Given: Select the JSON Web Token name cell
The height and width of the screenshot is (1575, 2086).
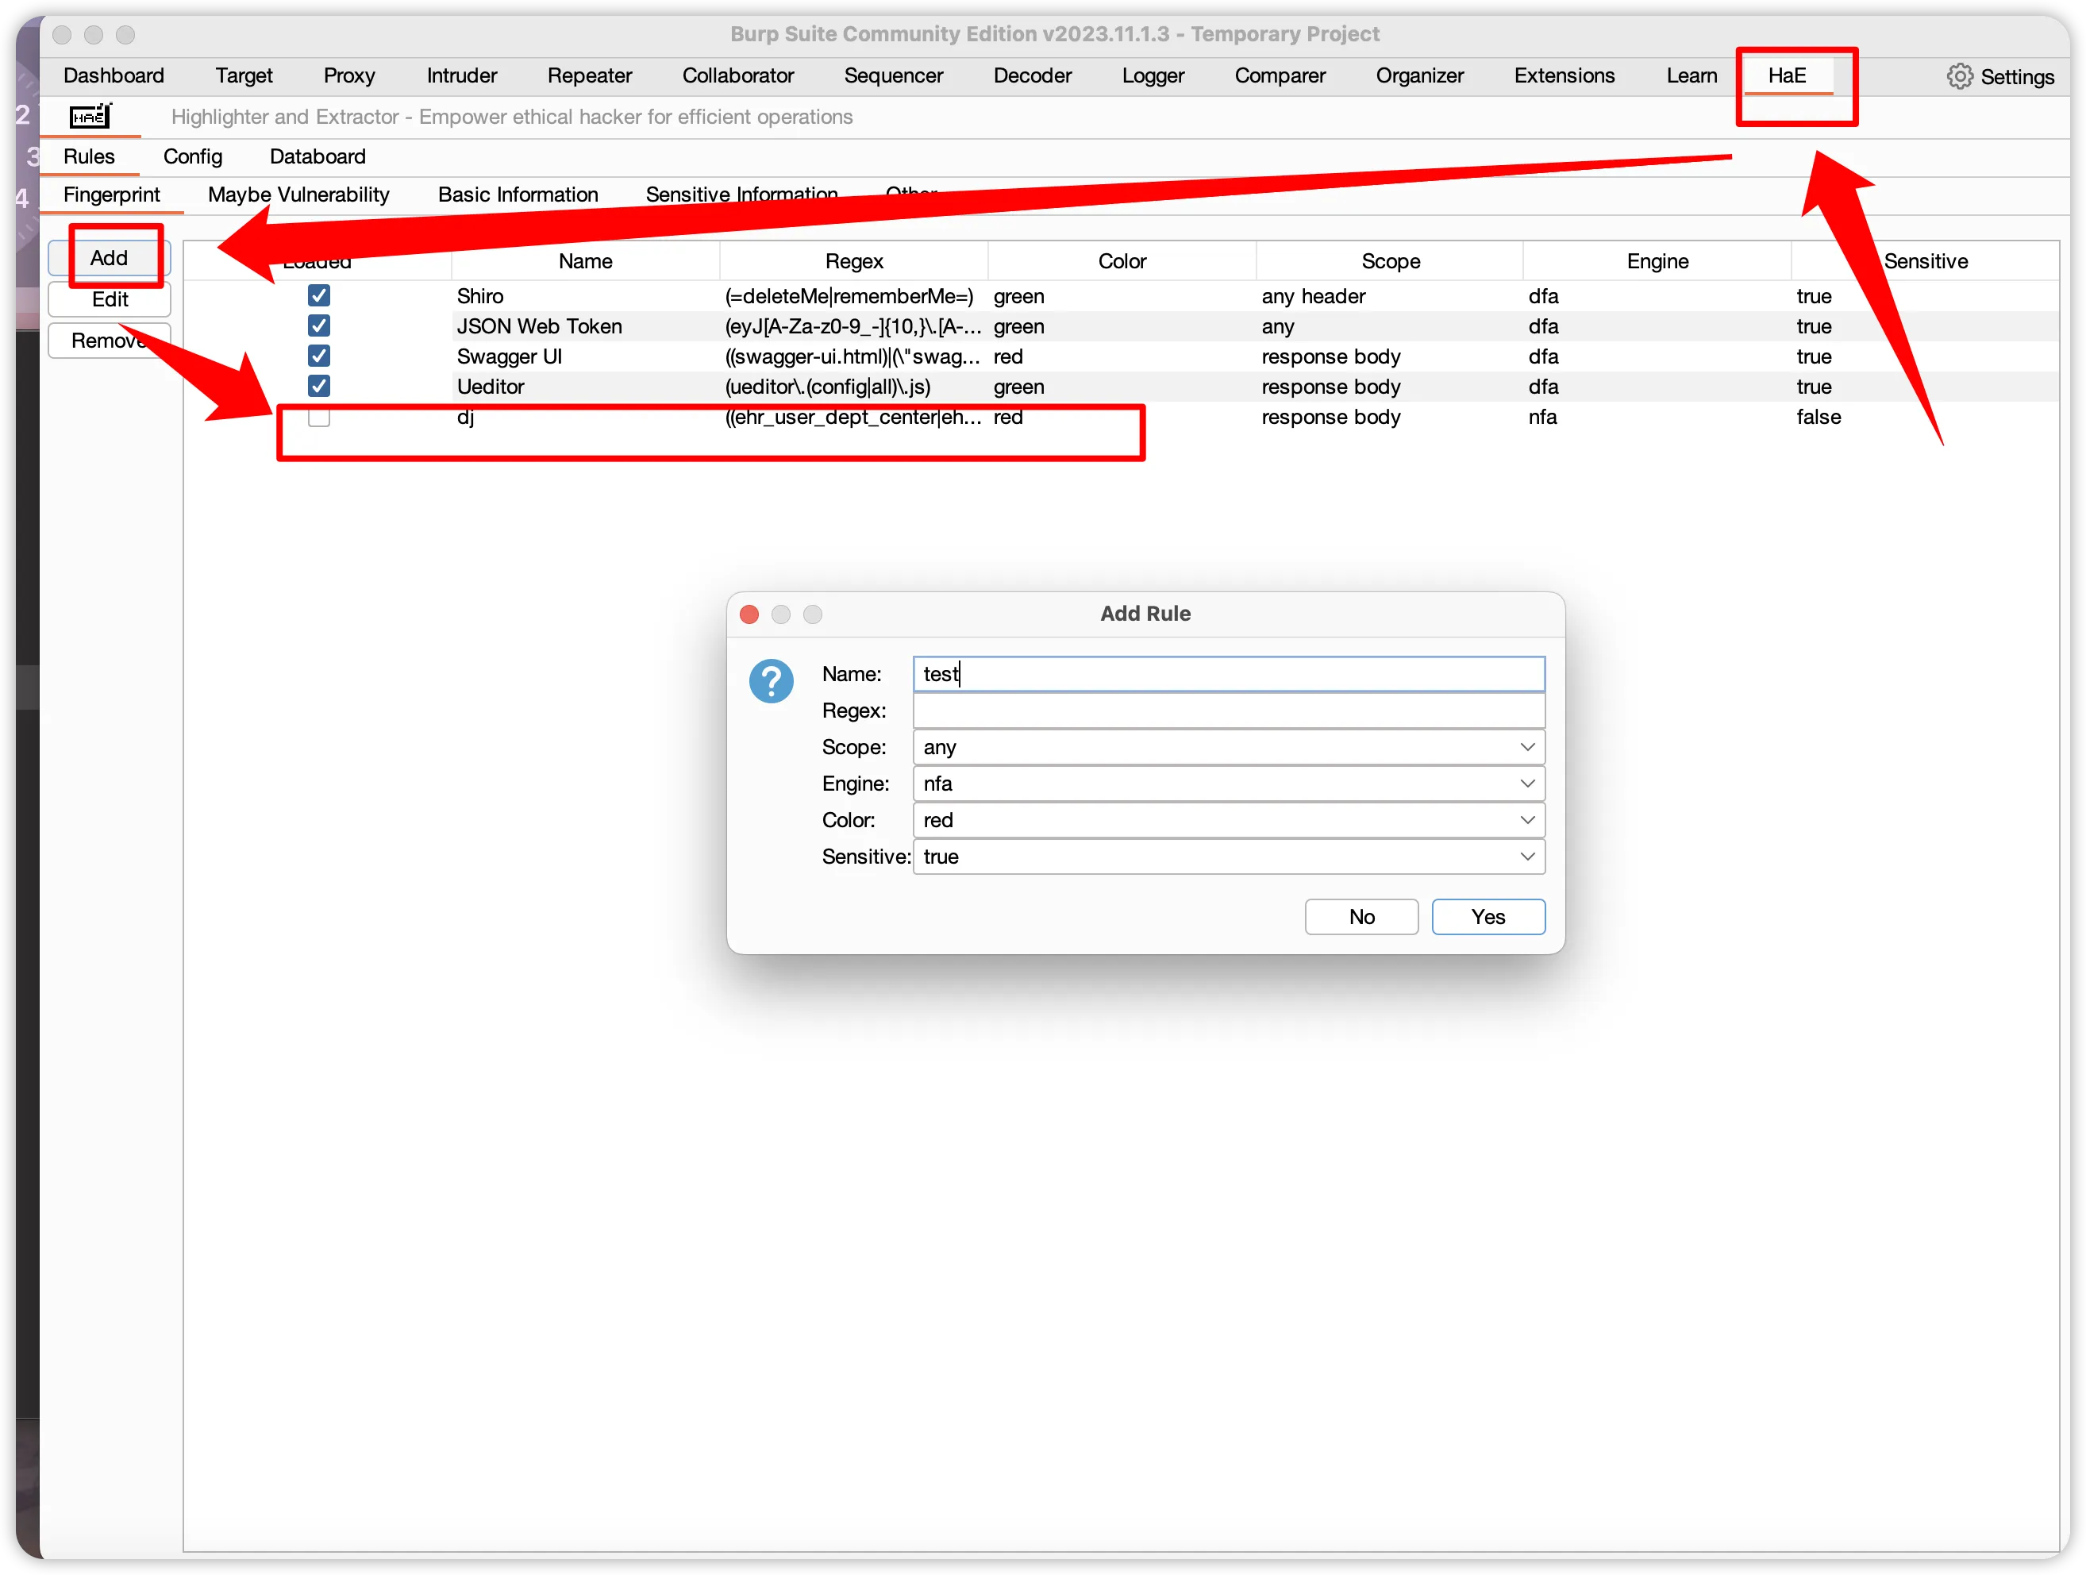Looking at the screenshot, I should pos(586,326).
